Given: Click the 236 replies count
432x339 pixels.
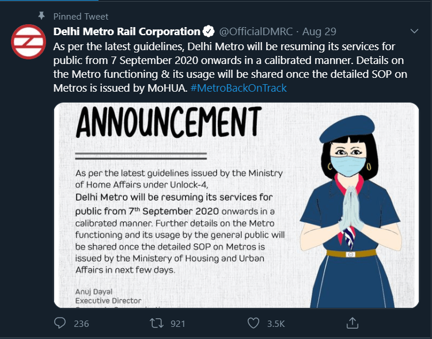Looking at the screenshot, I should point(81,323).
